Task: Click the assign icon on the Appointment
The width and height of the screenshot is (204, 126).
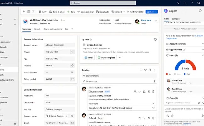Action: 135,92
